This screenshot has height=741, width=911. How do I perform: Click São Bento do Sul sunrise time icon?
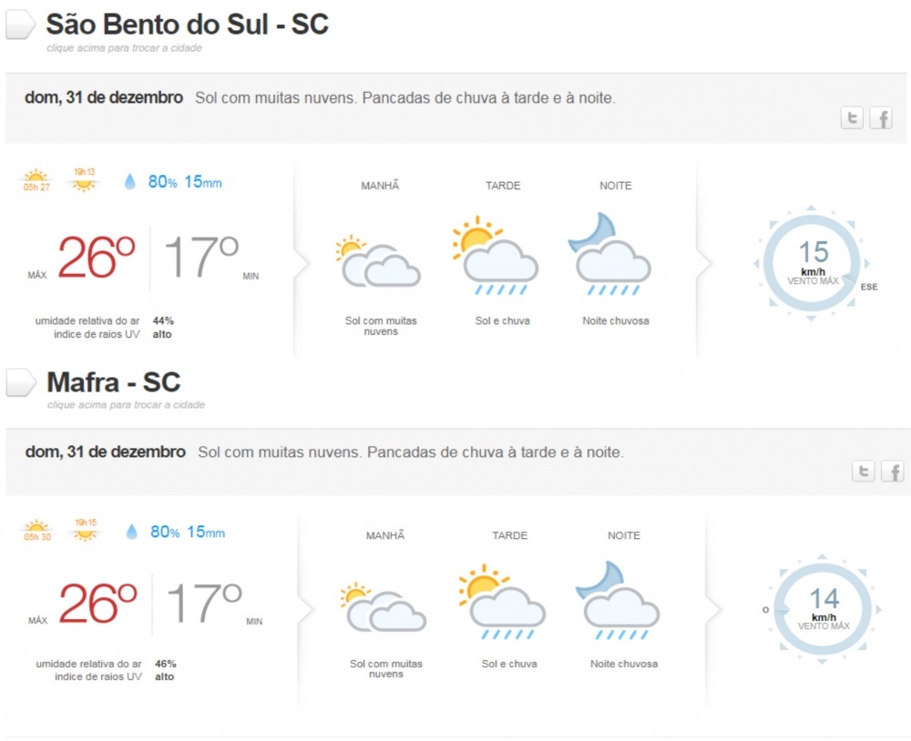click(36, 180)
